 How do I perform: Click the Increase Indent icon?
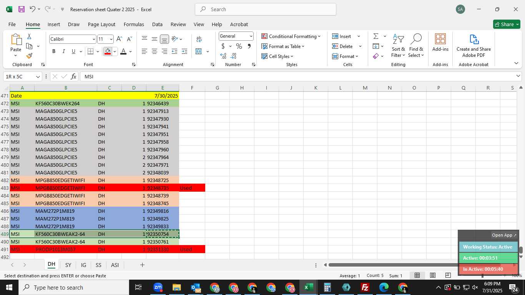click(184, 51)
